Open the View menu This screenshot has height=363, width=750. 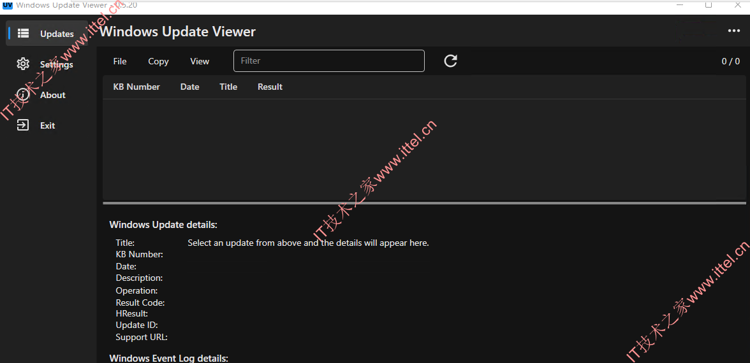tap(200, 61)
